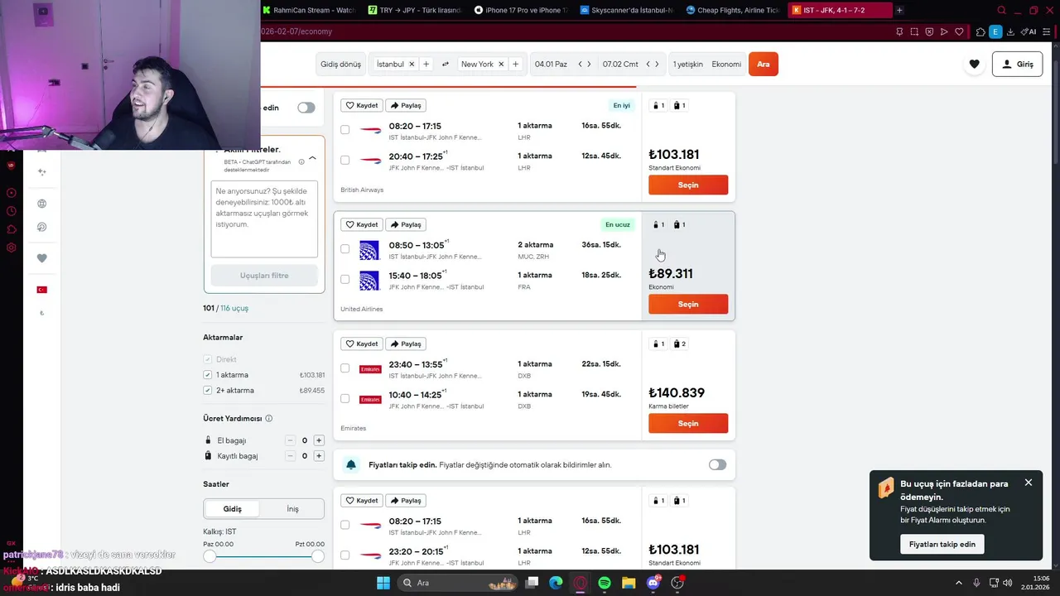Toggle the switch at top of filter sidebar

[306, 108]
